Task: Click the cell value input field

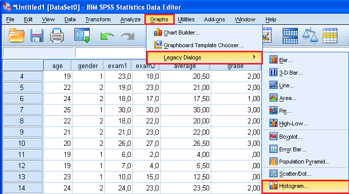Action: click(x=110, y=53)
